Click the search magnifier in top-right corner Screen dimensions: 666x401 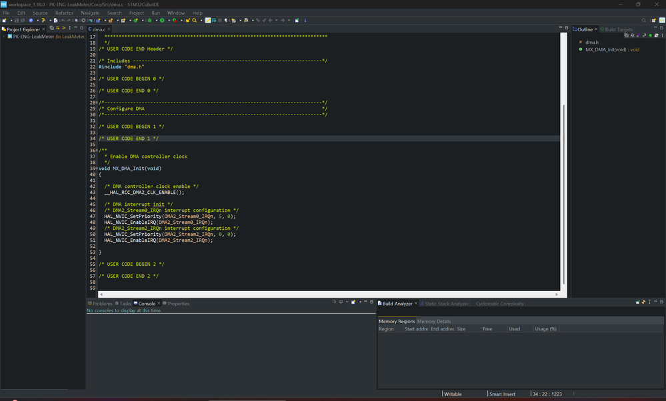[643, 21]
